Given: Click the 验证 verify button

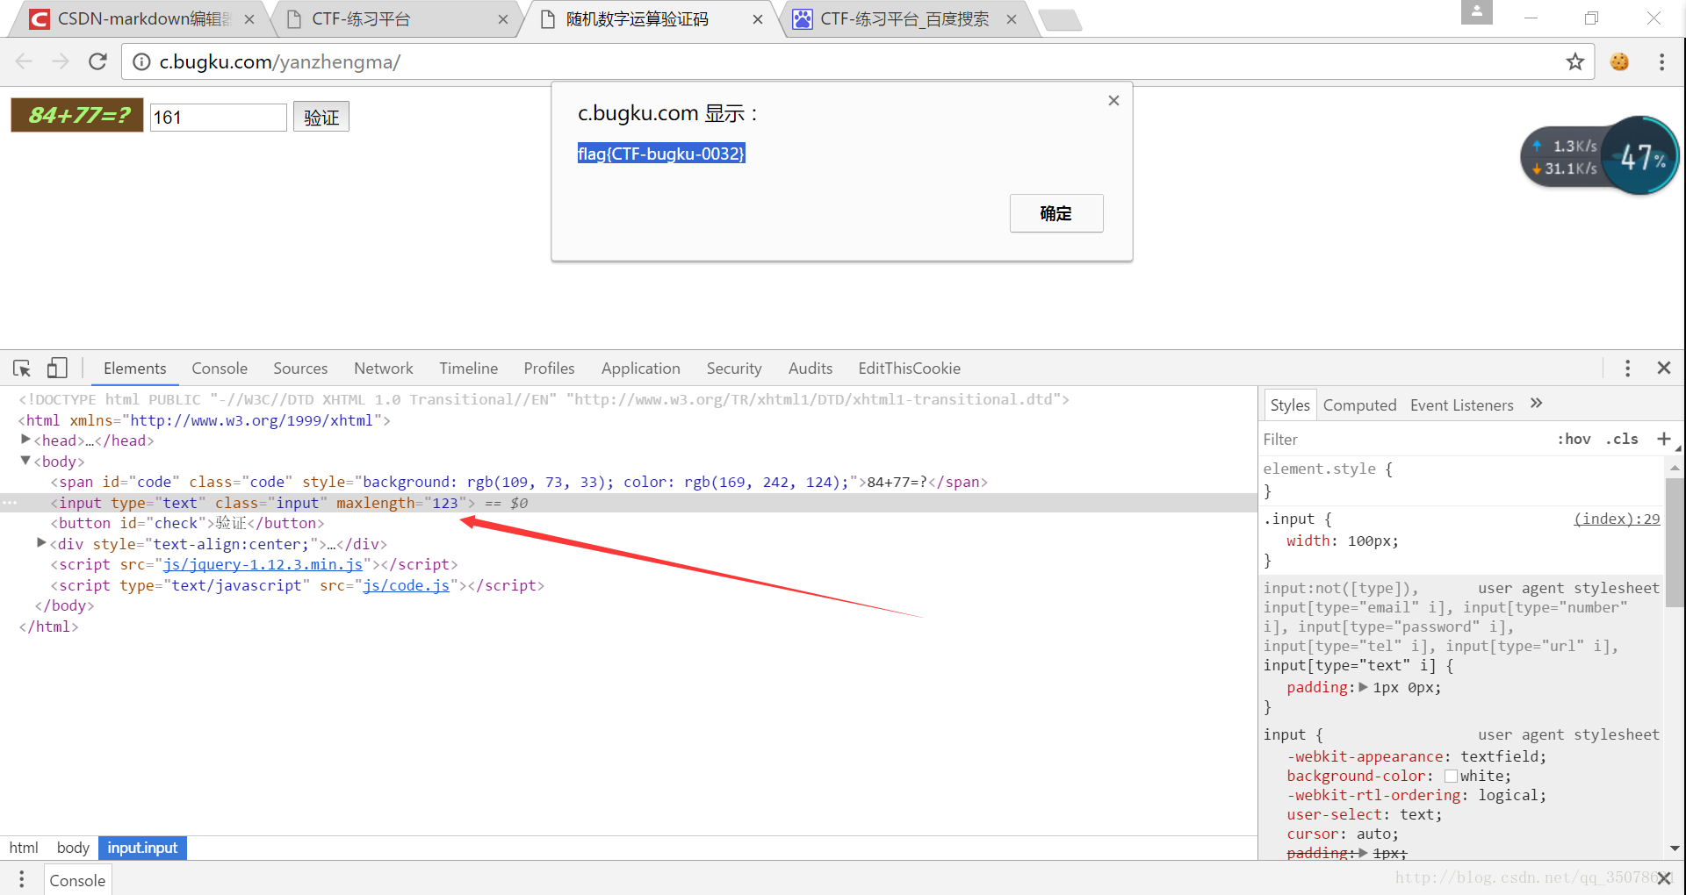Looking at the screenshot, I should click(321, 117).
